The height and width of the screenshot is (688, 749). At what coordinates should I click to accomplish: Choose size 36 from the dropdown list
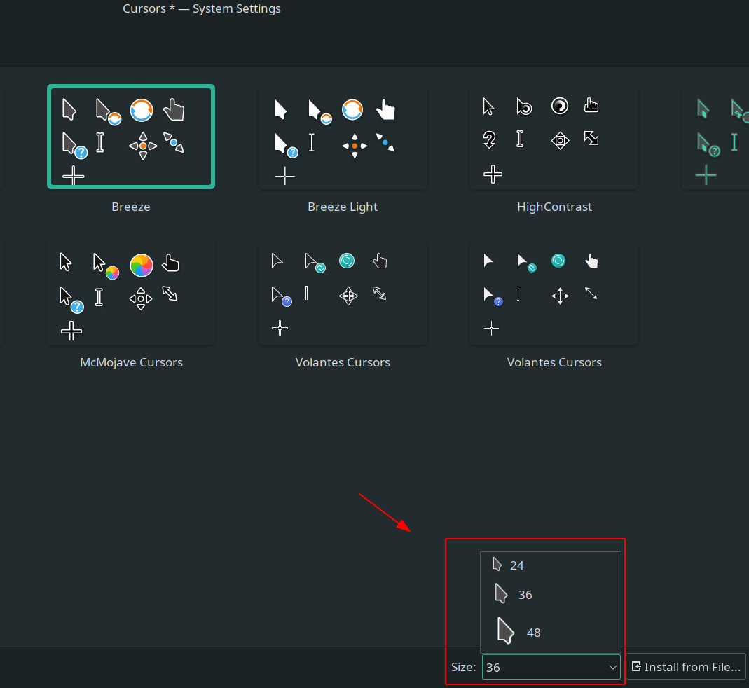click(550, 594)
